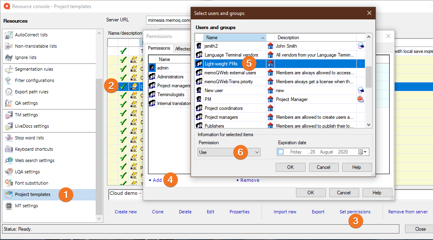This screenshot has width=433, height=240.
Task: Click the house icon in Project coordinators row
Action: click(270, 108)
